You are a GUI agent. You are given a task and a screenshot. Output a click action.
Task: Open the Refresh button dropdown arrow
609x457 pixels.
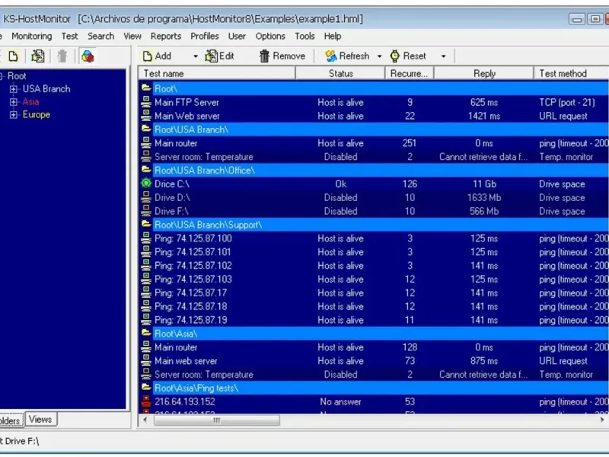(x=379, y=56)
